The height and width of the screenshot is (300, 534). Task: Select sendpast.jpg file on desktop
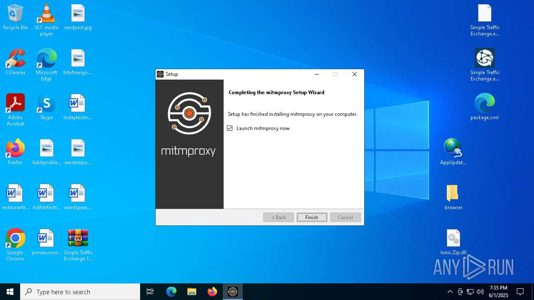(x=78, y=17)
